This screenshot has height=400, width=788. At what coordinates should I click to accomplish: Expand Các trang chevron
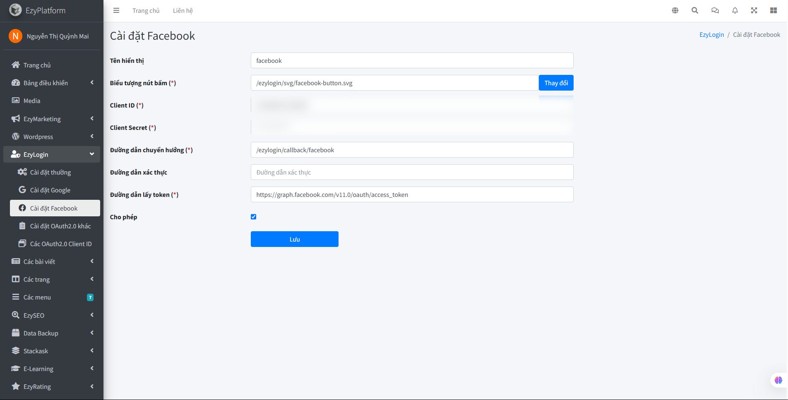click(x=92, y=279)
